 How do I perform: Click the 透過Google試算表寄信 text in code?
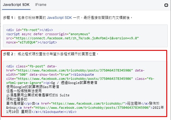tap(79, 83)
